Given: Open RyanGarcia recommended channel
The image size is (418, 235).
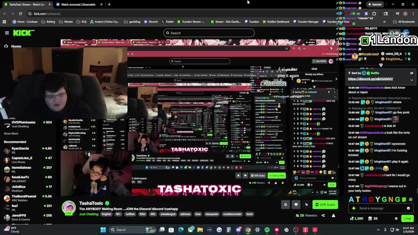Looking at the screenshot, I should click(x=28, y=150).
